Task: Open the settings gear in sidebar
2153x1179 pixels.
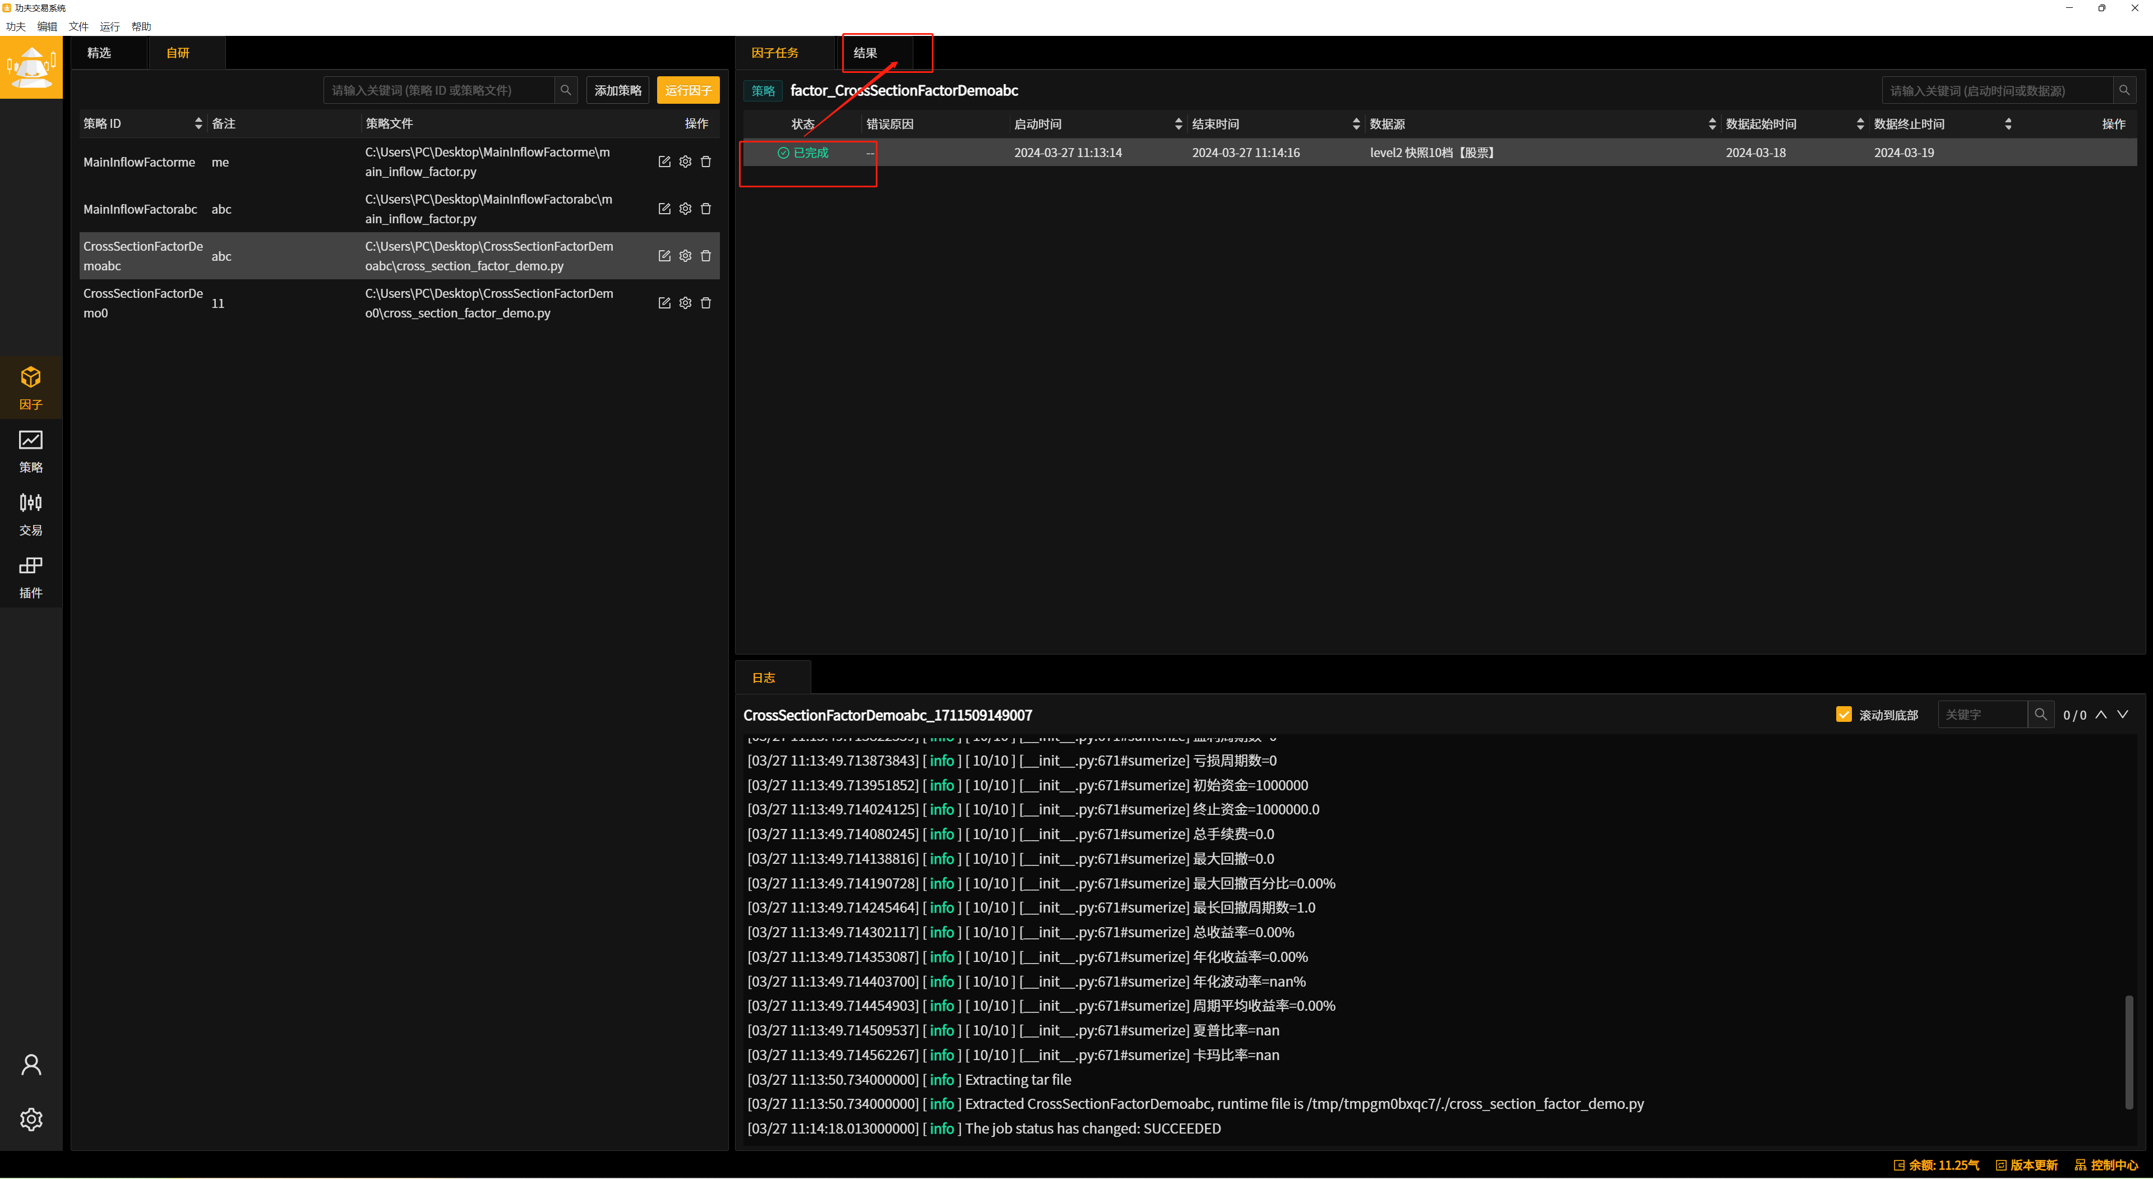Action: pyautogui.click(x=31, y=1119)
